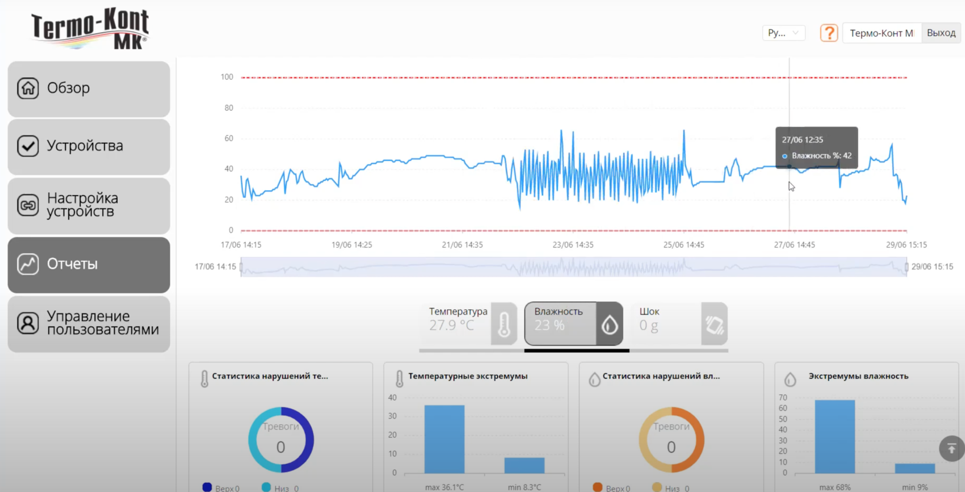Screen dimensions: 965x492
Task: Click the 0 g shock value
Action: coord(649,326)
